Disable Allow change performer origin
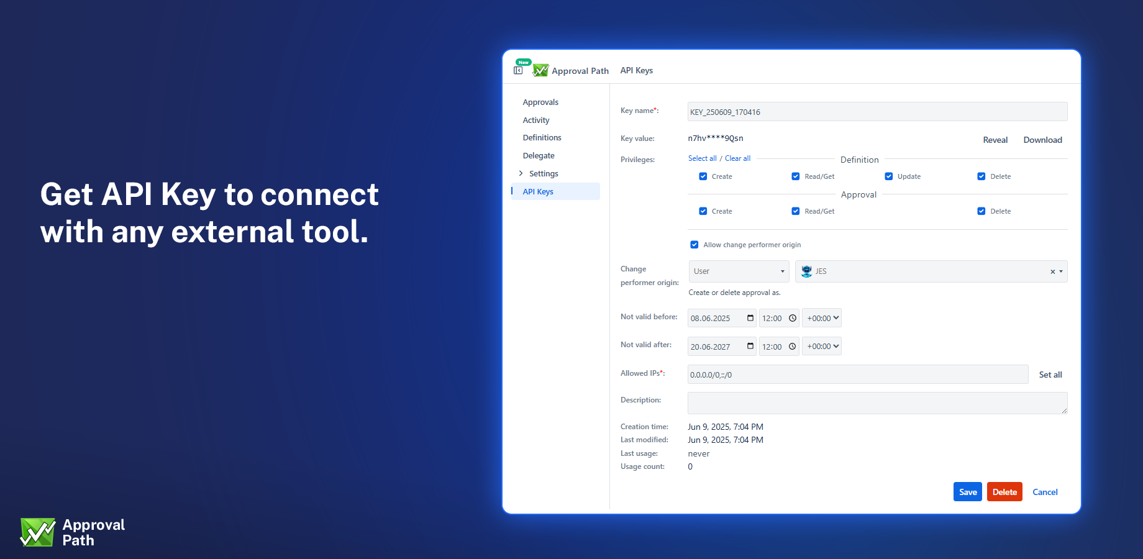This screenshot has height=559, width=1143. pos(694,245)
